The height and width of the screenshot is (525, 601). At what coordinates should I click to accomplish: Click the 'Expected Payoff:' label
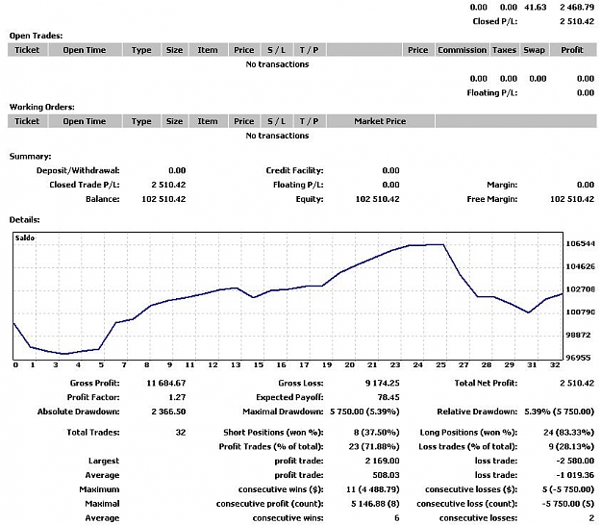(x=289, y=397)
